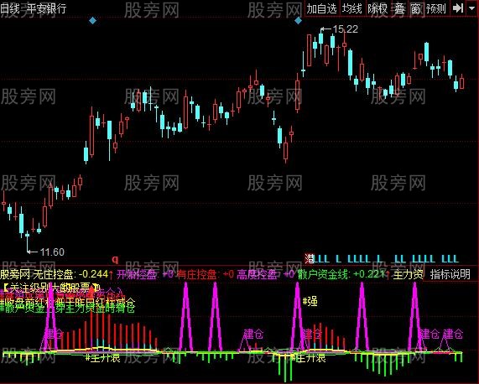Image resolution: width=479 pixels, height=384 pixels.
Task: Click the 窗 multi-window icon
Action: pos(416,8)
